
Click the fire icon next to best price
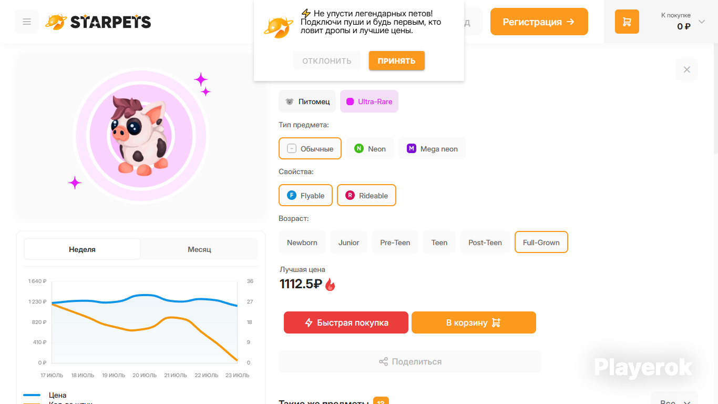pyautogui.click(x=330, y=284)
